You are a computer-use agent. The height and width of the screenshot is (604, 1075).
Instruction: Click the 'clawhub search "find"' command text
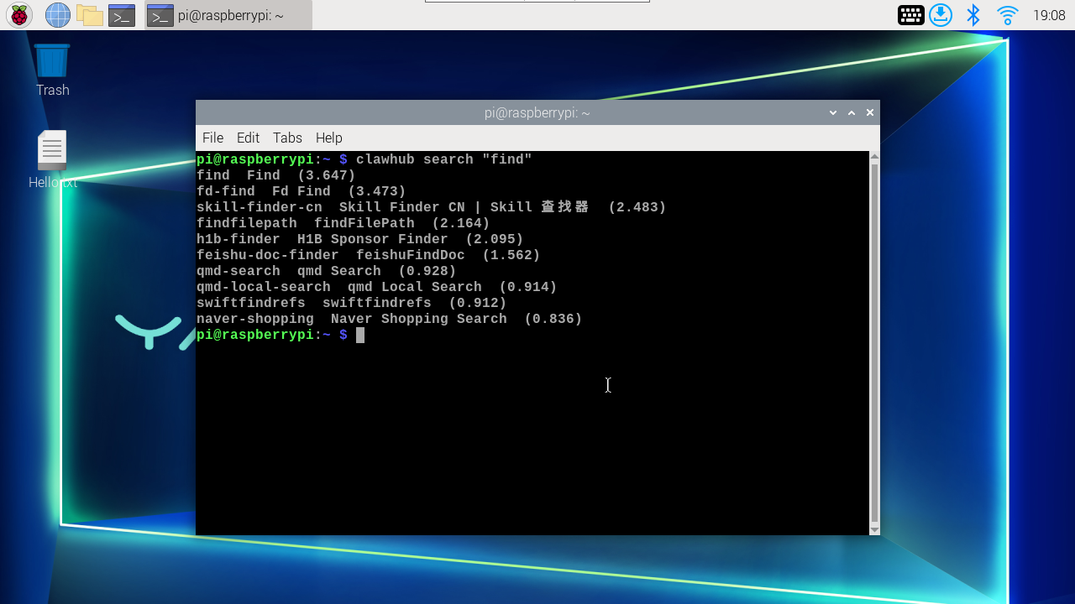[443, 159]
